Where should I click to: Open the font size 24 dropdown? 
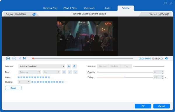point(52,72)
